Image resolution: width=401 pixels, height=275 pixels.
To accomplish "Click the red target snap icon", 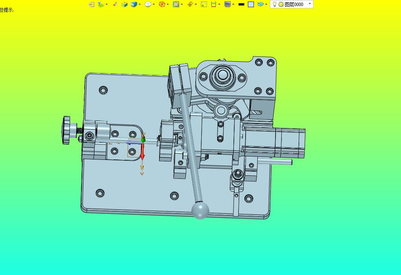I will click(190, 4).
